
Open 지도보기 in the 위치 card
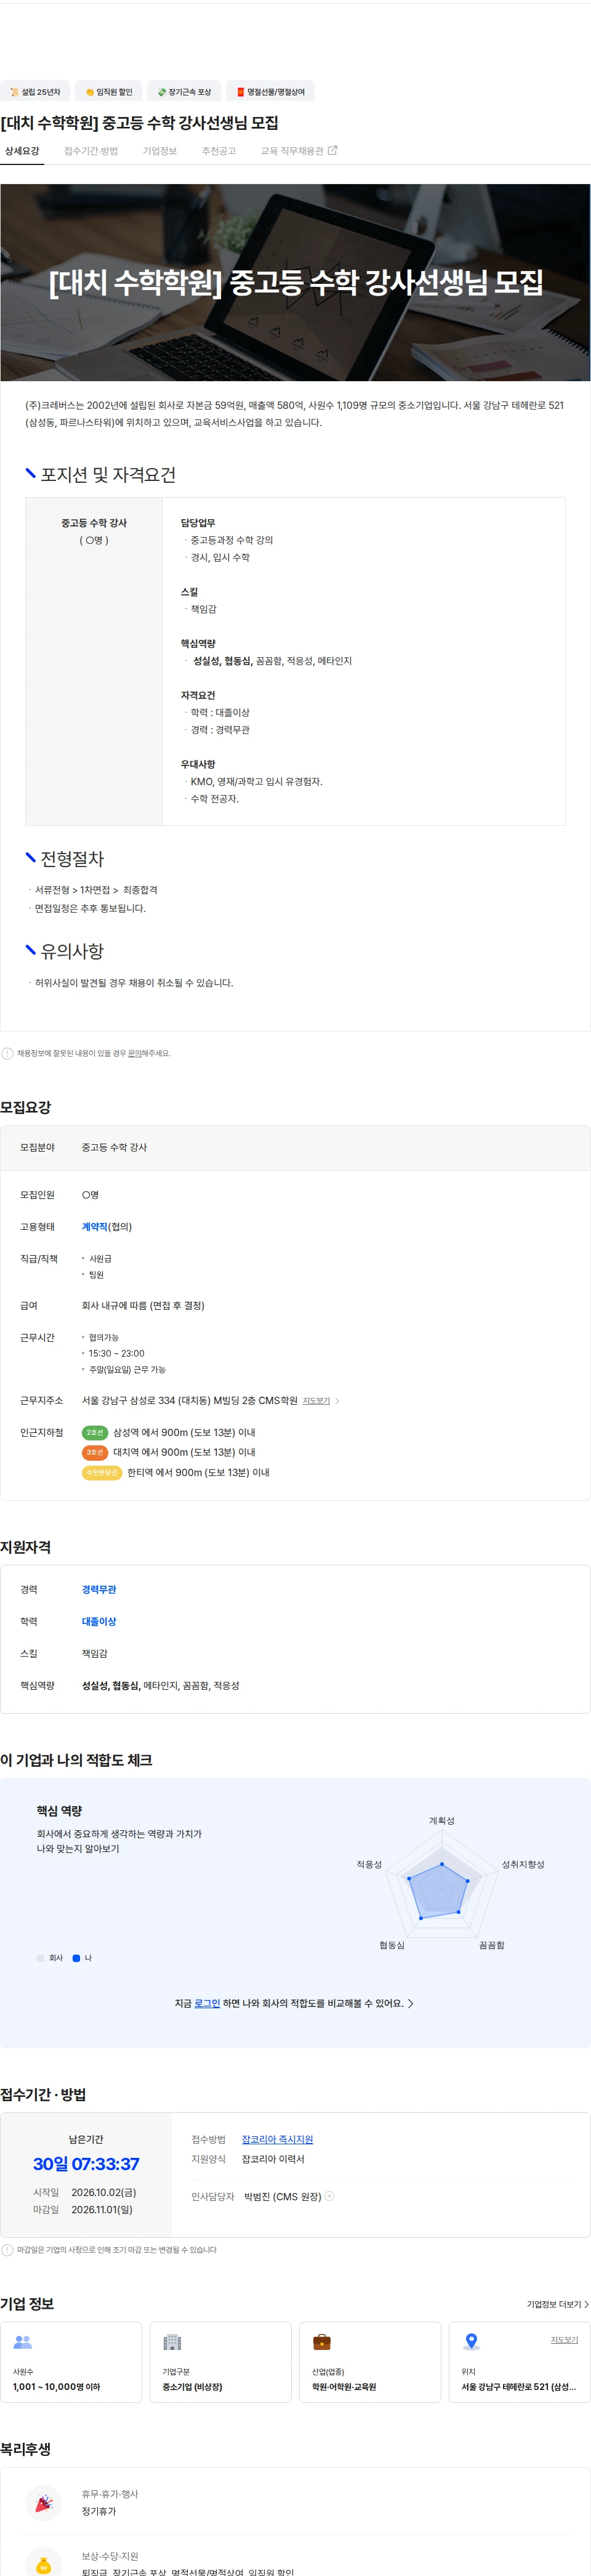click(x=564, y=2340)
